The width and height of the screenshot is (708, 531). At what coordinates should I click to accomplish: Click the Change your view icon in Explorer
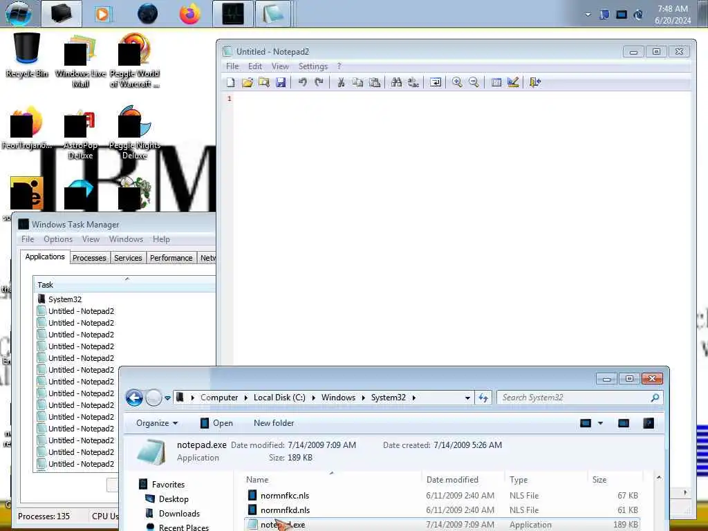point(586,423)
